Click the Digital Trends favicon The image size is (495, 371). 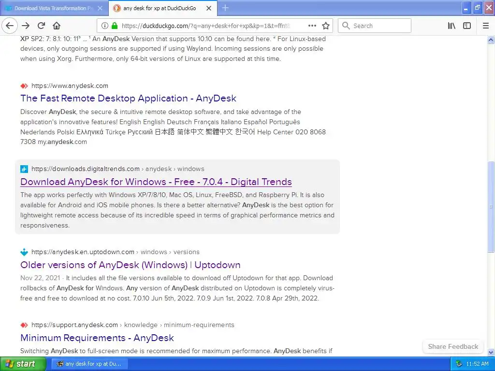pyautogui.click(x=24, y=169)
